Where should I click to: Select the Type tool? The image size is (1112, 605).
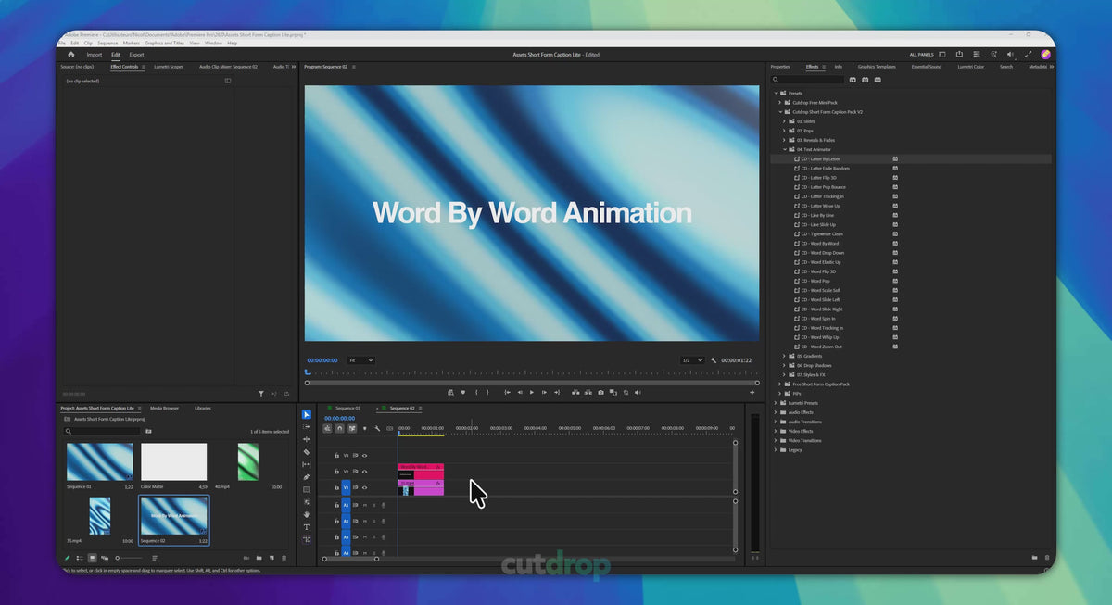307,527
